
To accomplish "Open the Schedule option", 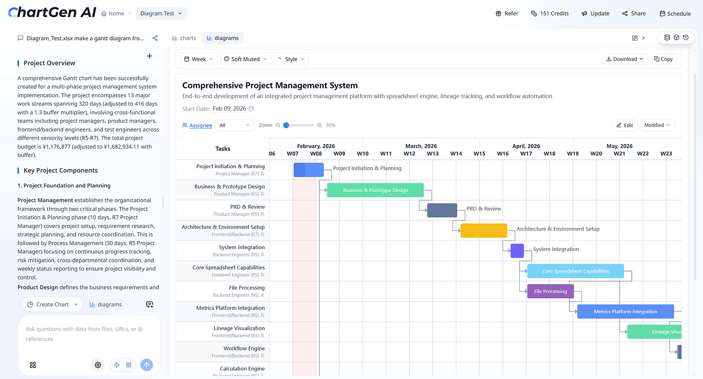I will [x=675, y=14].
